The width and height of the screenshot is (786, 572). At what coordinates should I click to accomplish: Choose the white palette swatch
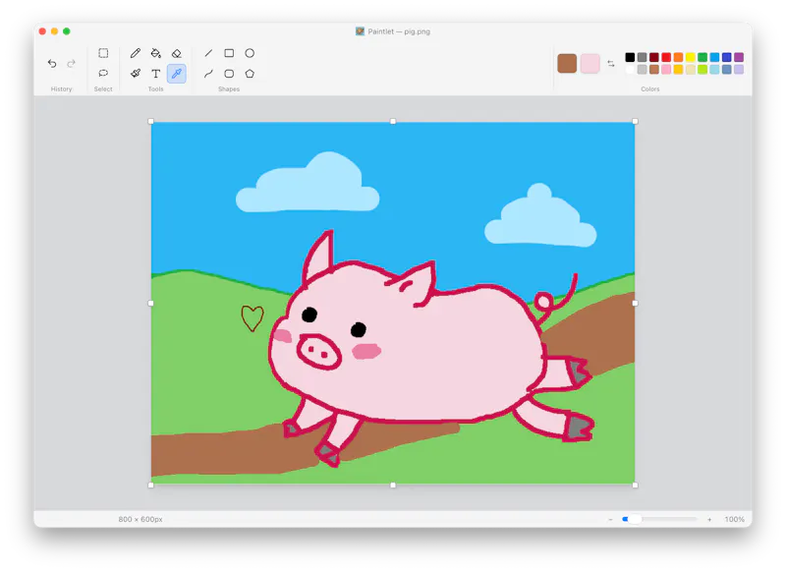[x=630, y=69]
